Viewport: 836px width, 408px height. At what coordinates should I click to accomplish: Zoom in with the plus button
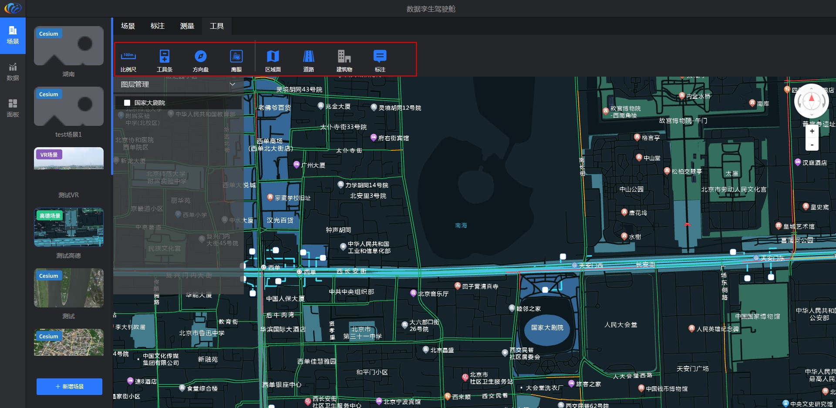pos(812,131)
